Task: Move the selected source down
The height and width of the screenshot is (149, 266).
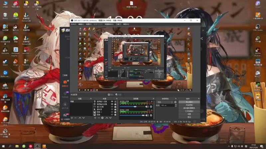Action: tap(110, 118)
